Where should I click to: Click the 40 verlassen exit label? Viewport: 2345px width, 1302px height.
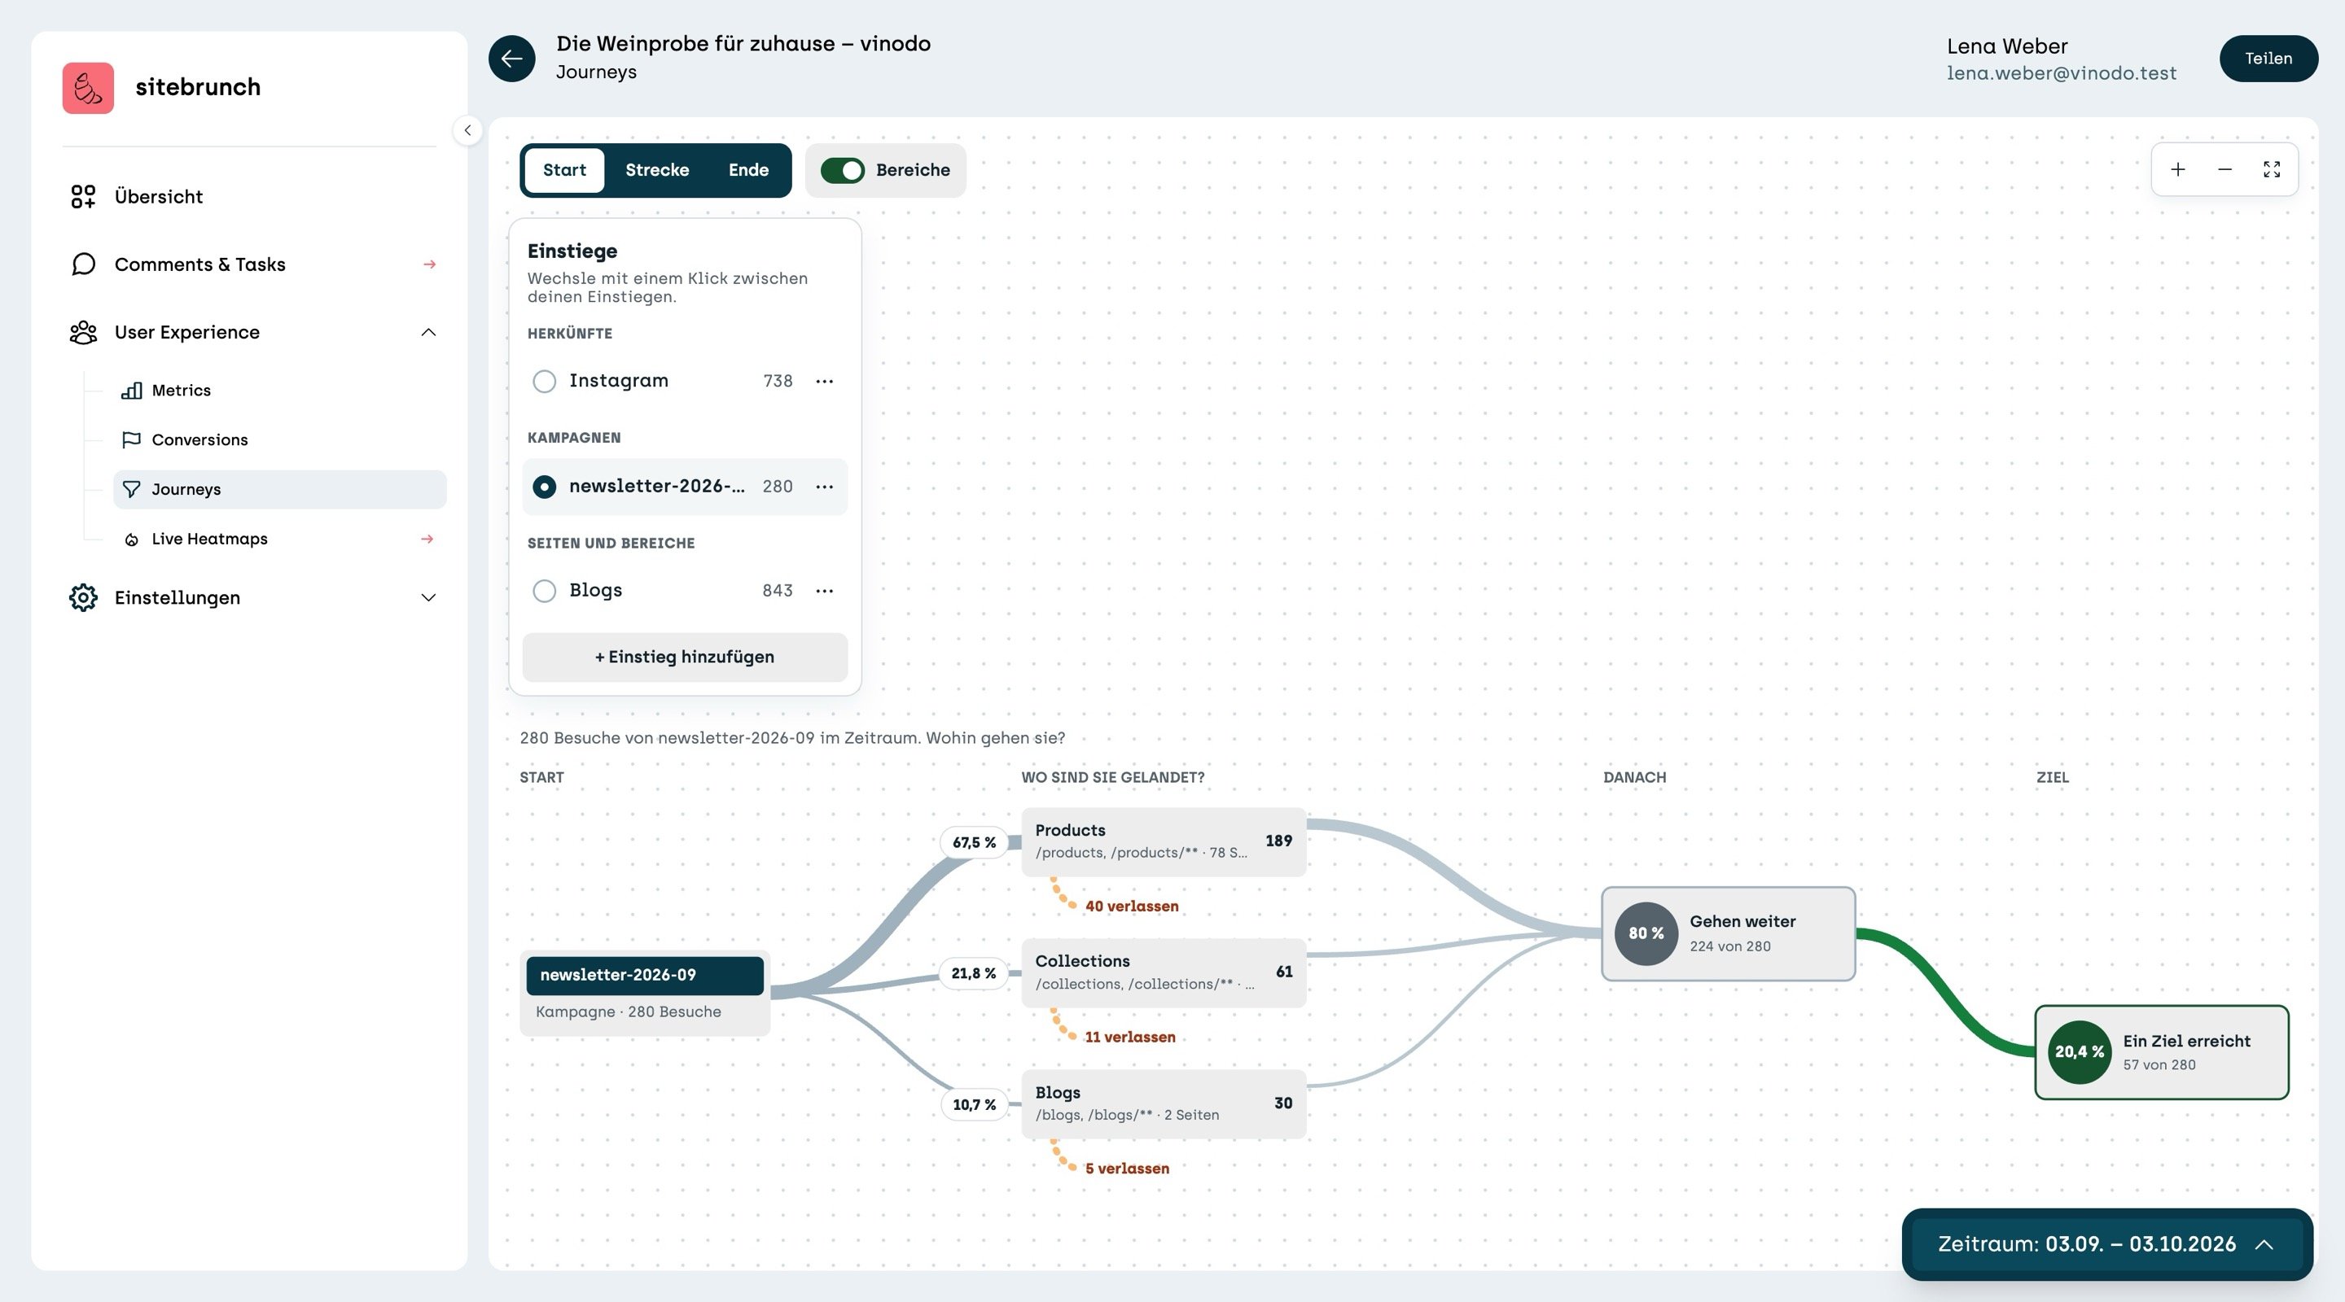click(1132, 907)
